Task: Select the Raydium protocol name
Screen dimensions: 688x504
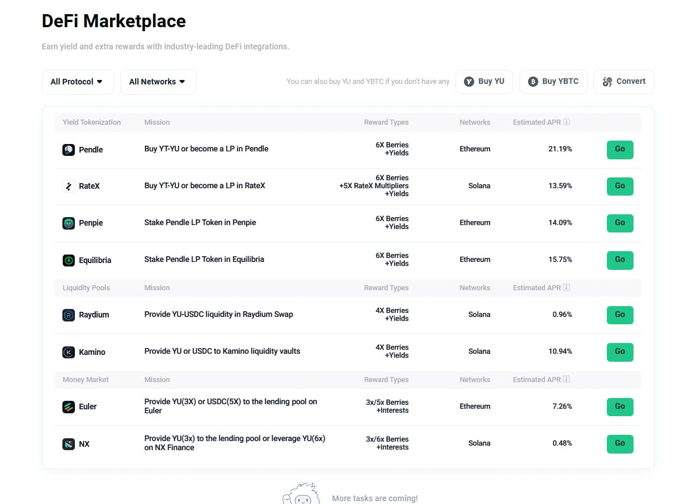Action: (x=94, y=315)
